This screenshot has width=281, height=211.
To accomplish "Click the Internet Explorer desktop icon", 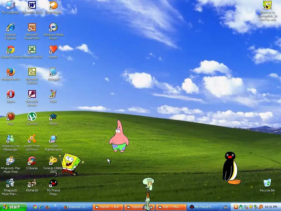I will point(10,31).
